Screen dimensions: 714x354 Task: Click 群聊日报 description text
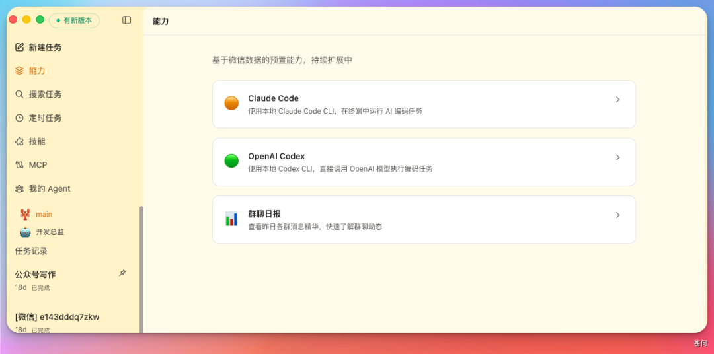point(315,227)
